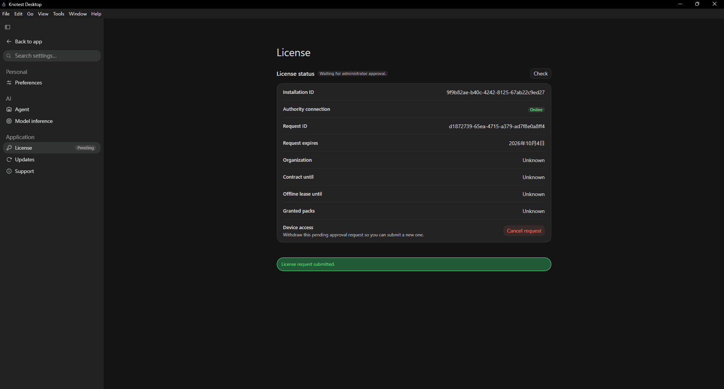
Task: Open the File menu
Action: 6,14
